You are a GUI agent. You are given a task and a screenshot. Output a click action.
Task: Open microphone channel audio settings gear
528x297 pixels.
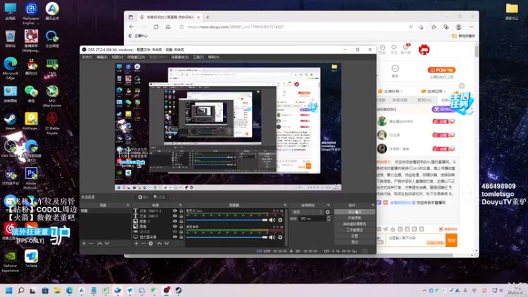280,220
